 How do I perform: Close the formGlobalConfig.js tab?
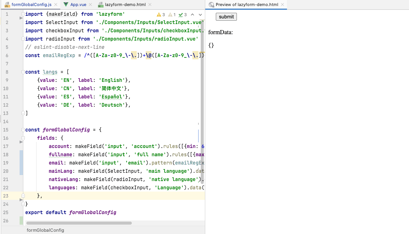(56, 5)
